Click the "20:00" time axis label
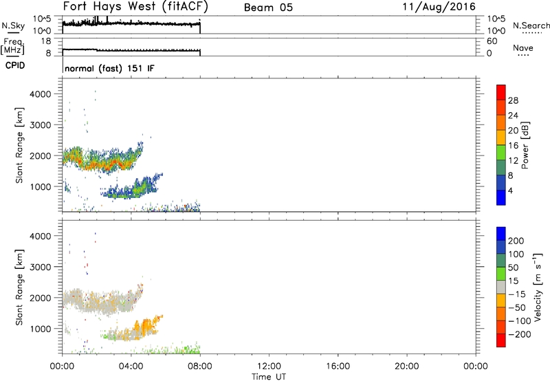This screenshot has height=381, width=550. pos(407,367)
